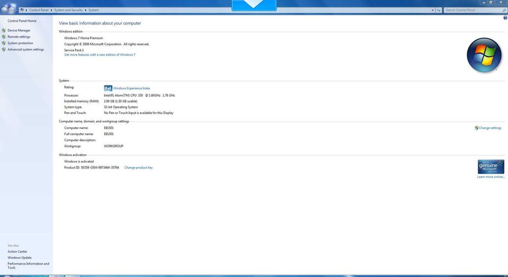Click the magnifier icon in search box
Screen dimensions: 508x277
pyautogui.click(x=504, y=10)
